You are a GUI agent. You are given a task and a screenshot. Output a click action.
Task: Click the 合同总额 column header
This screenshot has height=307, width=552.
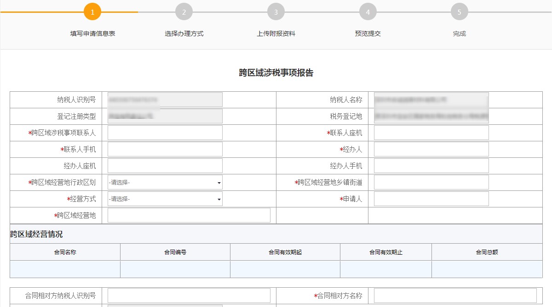coord(487,252)
